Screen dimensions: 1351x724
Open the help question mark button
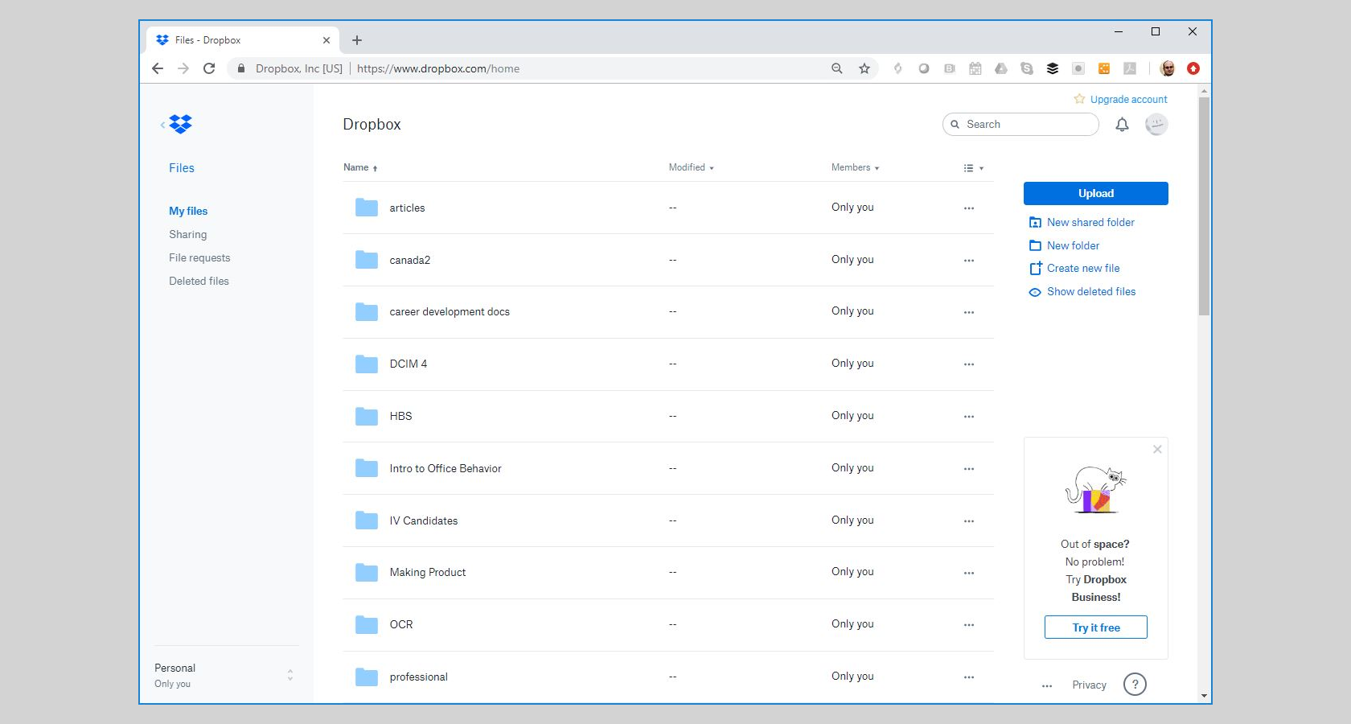[1135, 685]
